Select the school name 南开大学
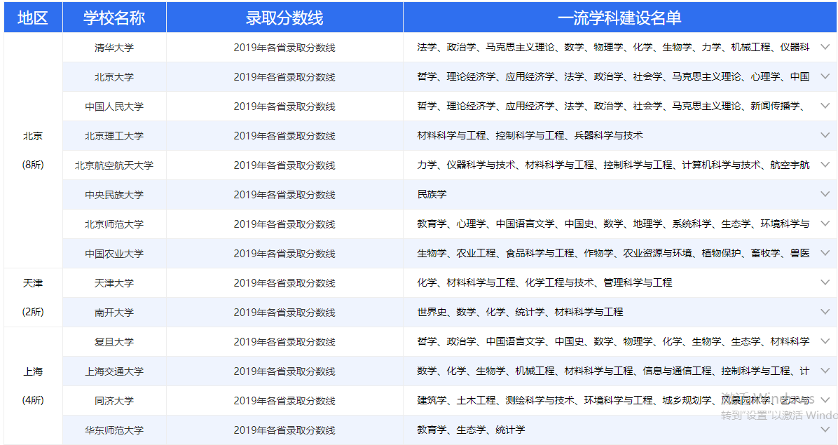Image resolution: width=838 pixels, height=445 pixels. click(x=114, y=312)
